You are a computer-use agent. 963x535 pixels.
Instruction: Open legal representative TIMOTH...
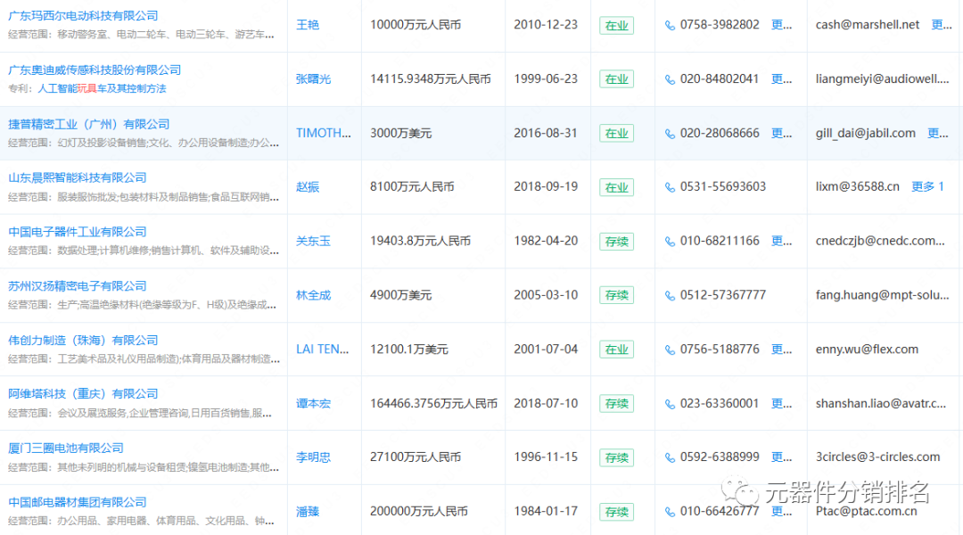pyautogui.click(x=323, y=133)
